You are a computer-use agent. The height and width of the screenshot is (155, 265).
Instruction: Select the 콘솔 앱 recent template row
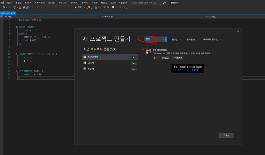pos(110,69)
